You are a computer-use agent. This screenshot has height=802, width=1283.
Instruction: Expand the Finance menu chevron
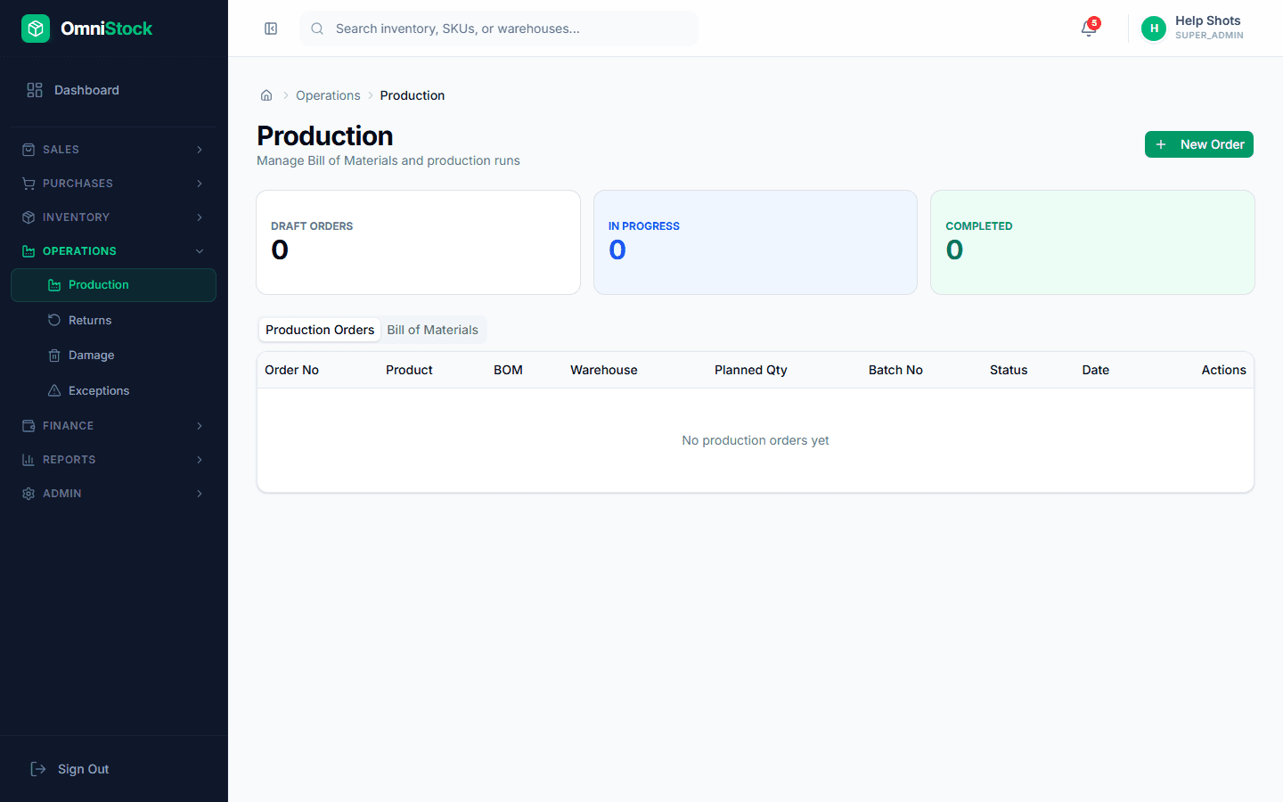click(200, 426)
